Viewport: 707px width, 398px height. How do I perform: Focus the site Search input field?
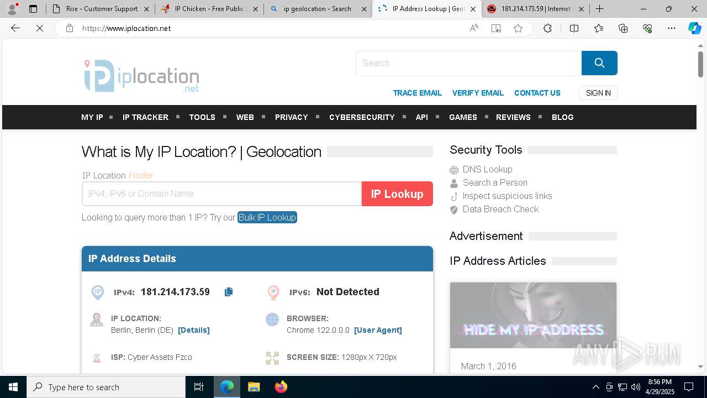coord(469,63)
